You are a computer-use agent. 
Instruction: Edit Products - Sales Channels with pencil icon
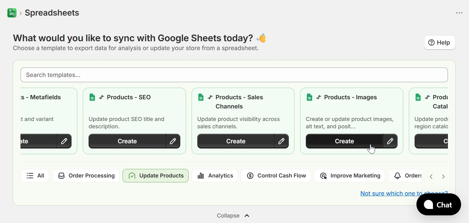click(x=281, y=141)
